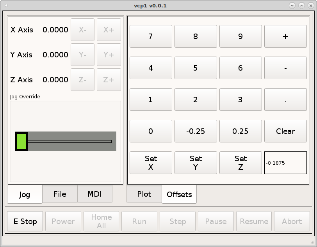Click the Pause button
Screen dimensions: 317x247
pyautogui.click(x=216, y=221)
